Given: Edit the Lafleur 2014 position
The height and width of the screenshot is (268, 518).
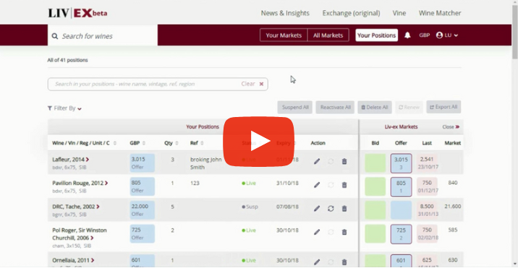Looking at the screenshot, I should [x=317, y=161].
